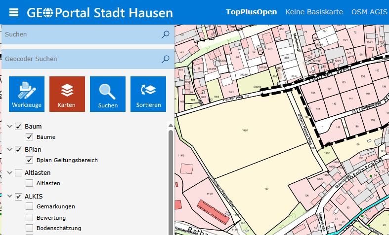This screenshot has width=389, height=235.
Task: Collapse the Altlasten group
Action: [x=10, y=172]
